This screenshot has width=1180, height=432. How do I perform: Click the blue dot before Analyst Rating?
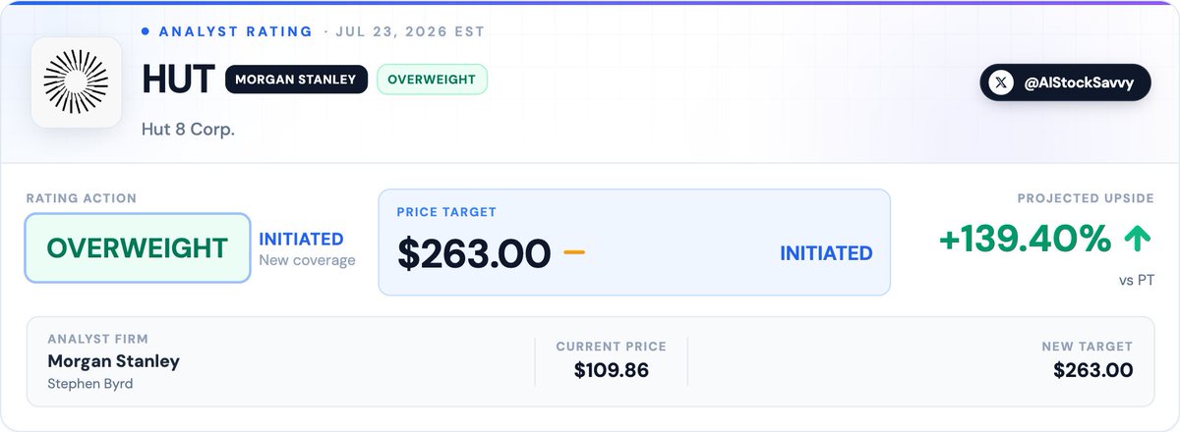(146, 31)
